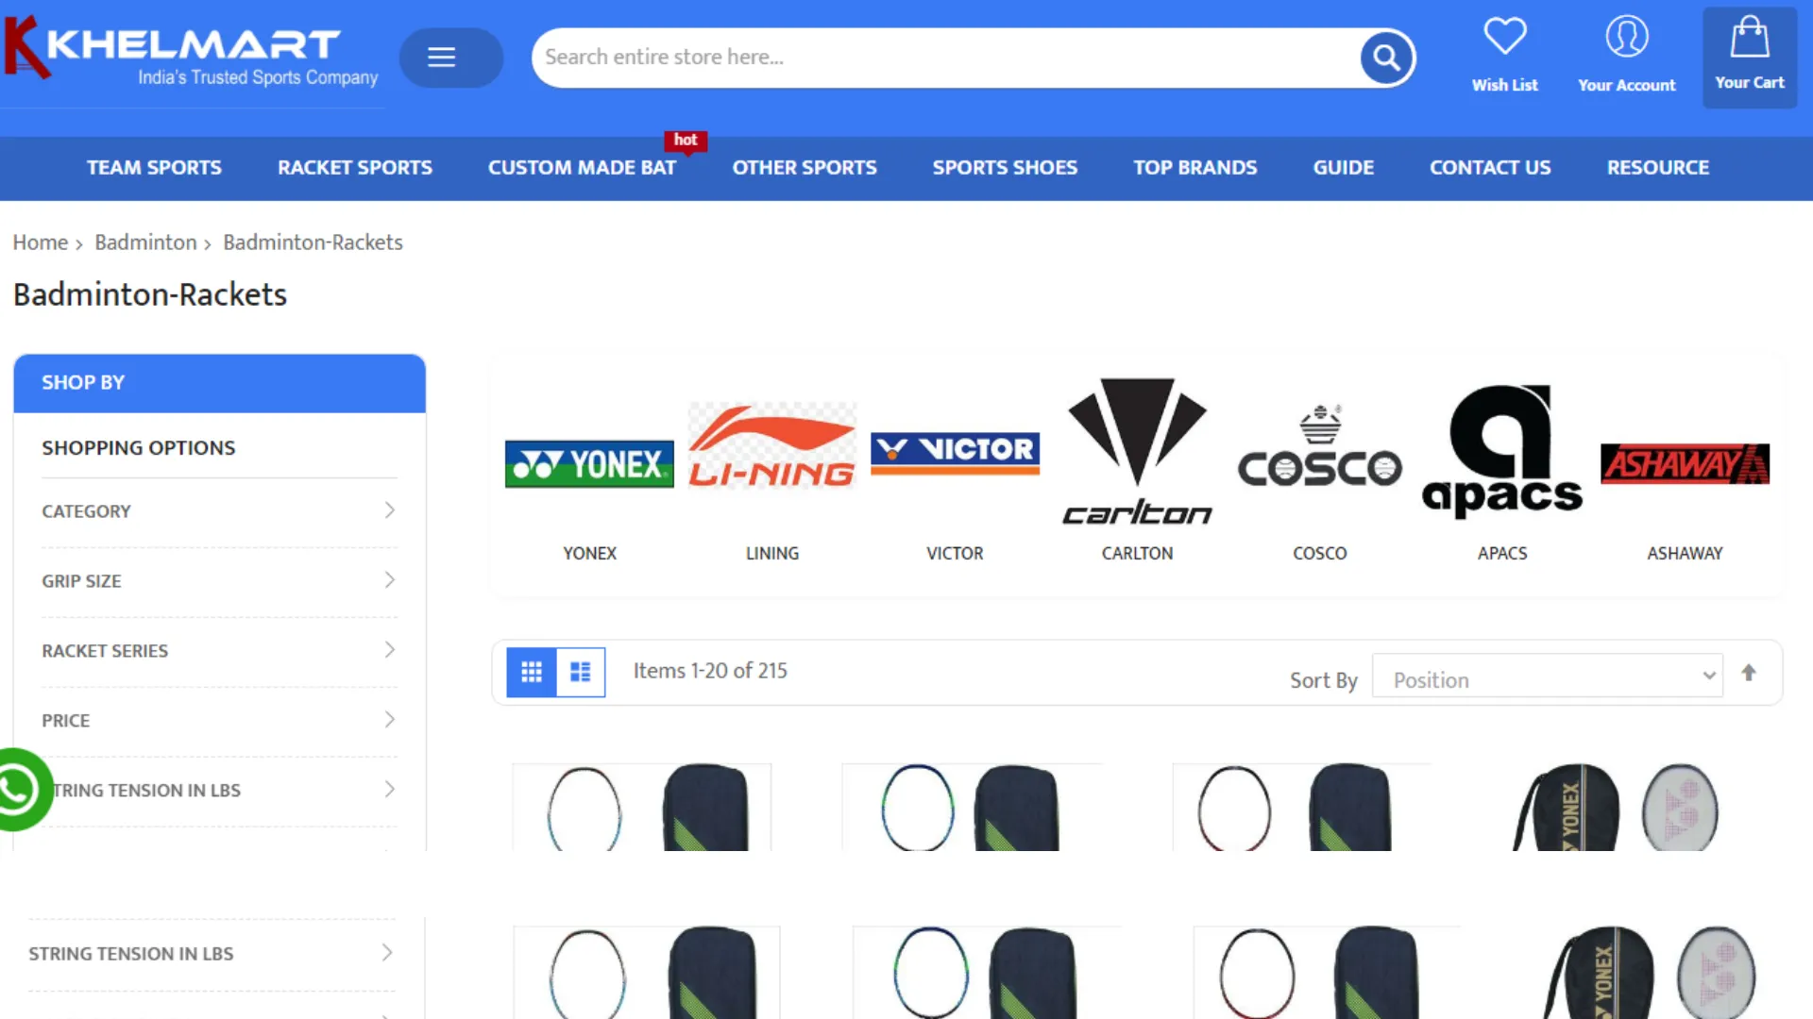Click the YONEX brand text label
This screenshot has height=1019, width=1813.
589,554
